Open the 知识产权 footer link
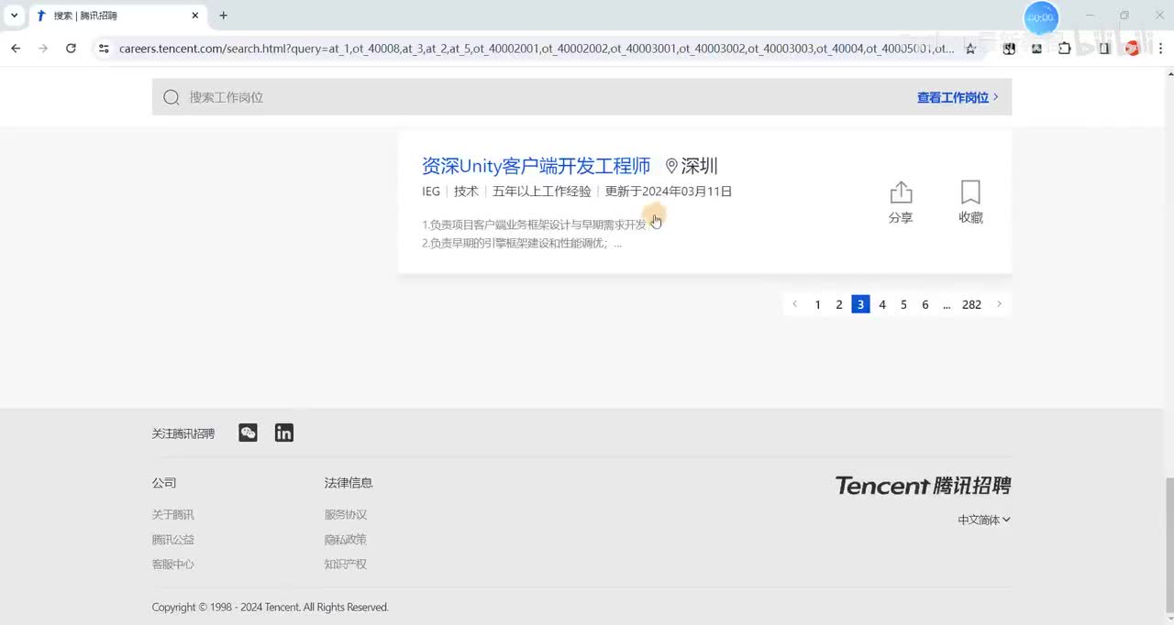Viewport: 1174px width, 625px height. 346,565
